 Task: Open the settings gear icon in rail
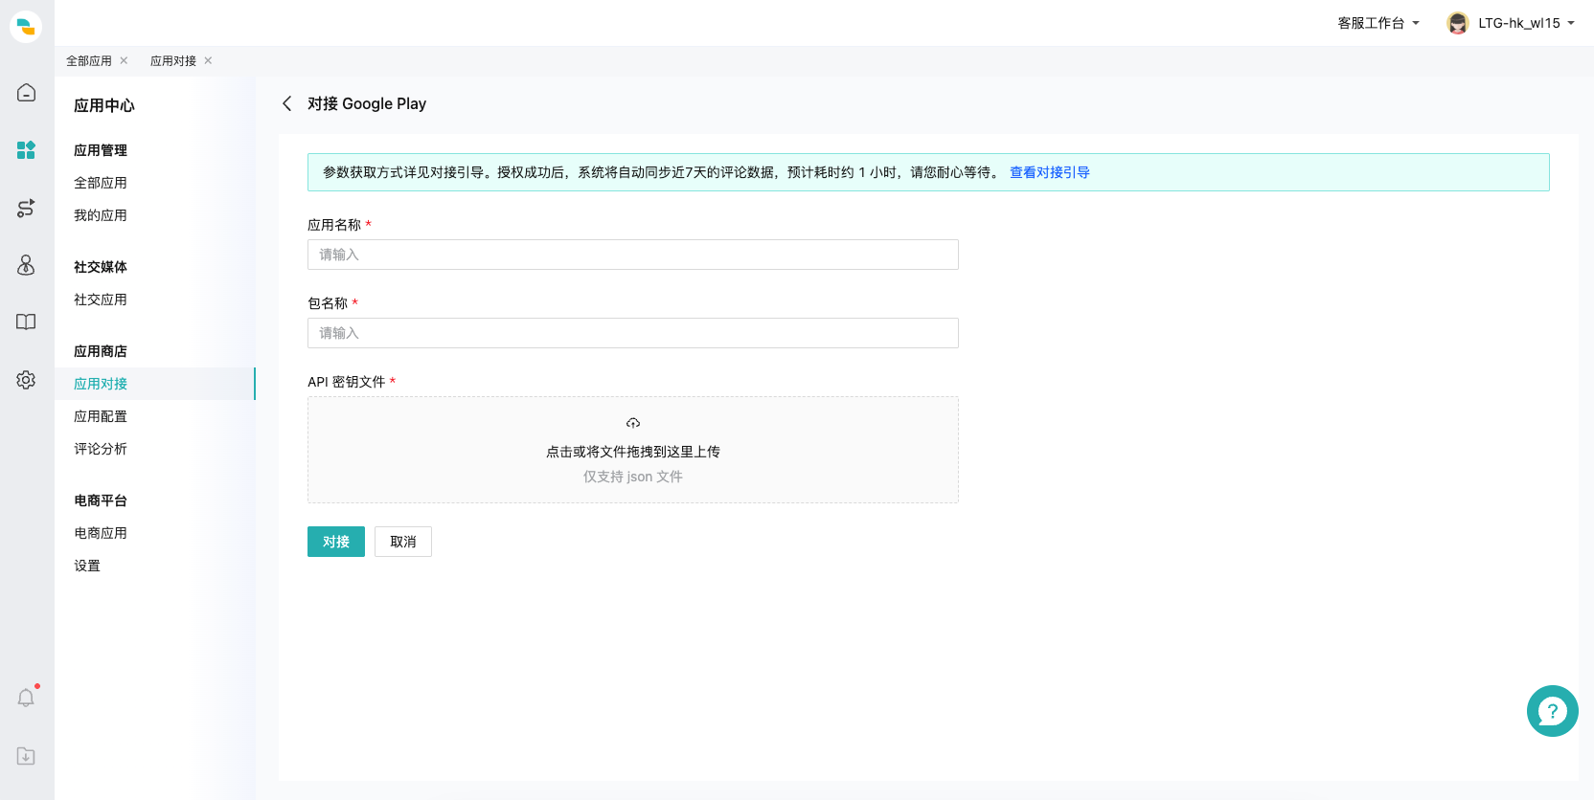[x=26, y=380]
